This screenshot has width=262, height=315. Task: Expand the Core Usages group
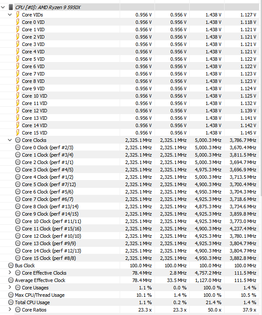coord(10,287)
